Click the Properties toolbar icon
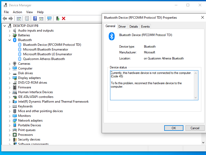 pos(27,18)
